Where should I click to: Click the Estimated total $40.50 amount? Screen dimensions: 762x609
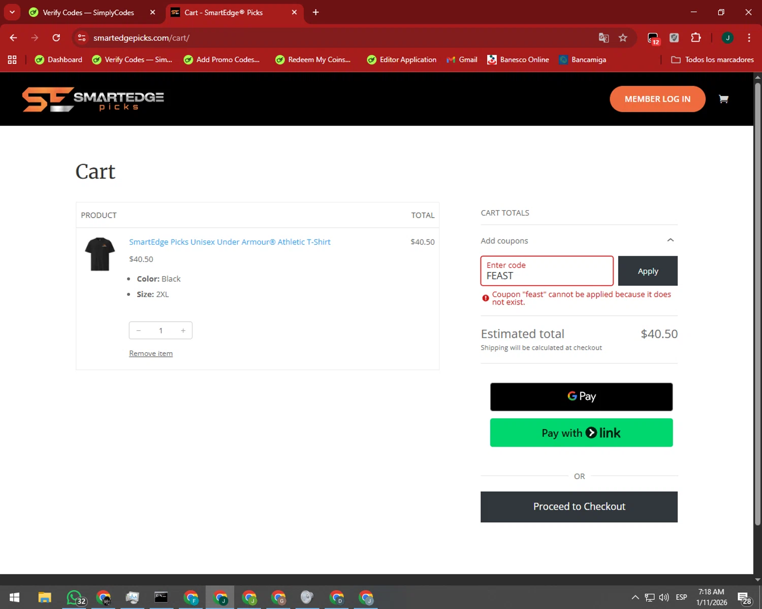pos(659,334)
